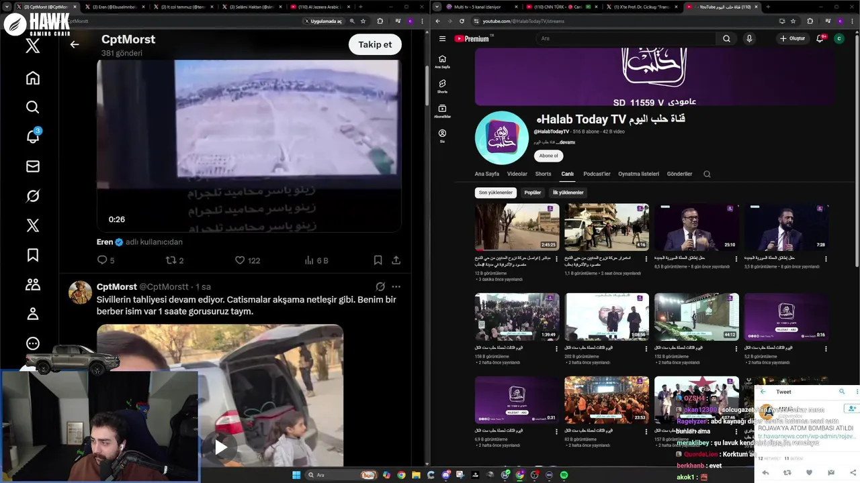860x483 pixels.
Task: Open the More circle icon in X sidebar
Action: coord(32,343)
